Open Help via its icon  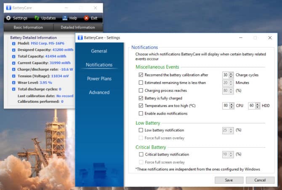65,18
